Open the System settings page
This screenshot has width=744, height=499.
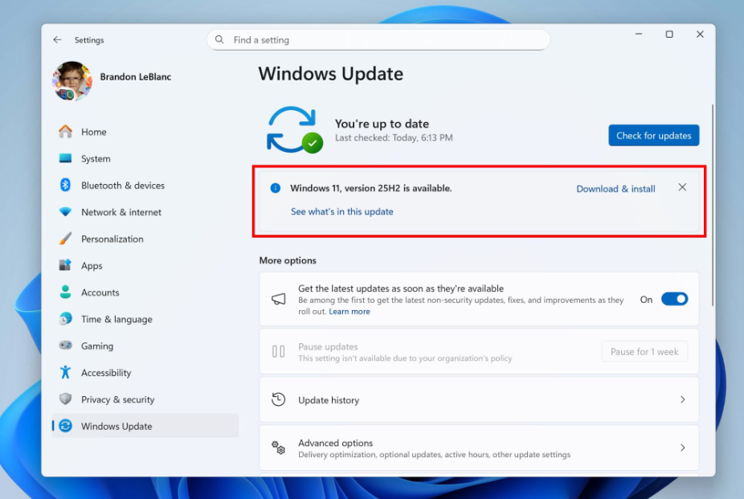click(96, 159)
